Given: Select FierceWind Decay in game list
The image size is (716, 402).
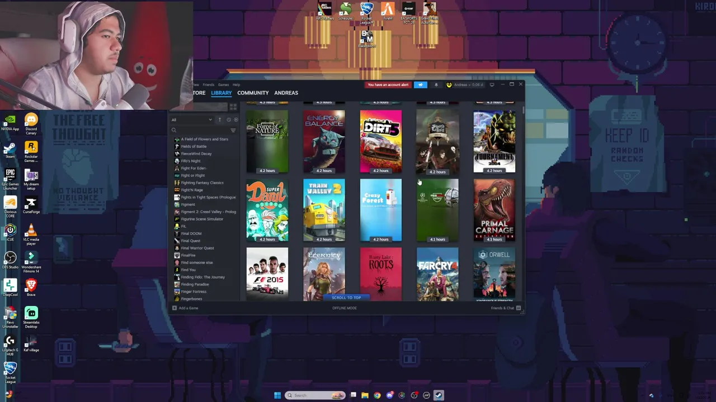Looking at the screenshot, I should 196,154.
